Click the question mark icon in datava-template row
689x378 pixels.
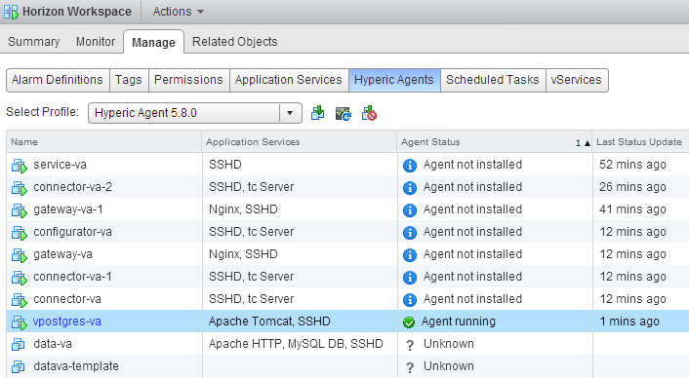click(410, 367)
